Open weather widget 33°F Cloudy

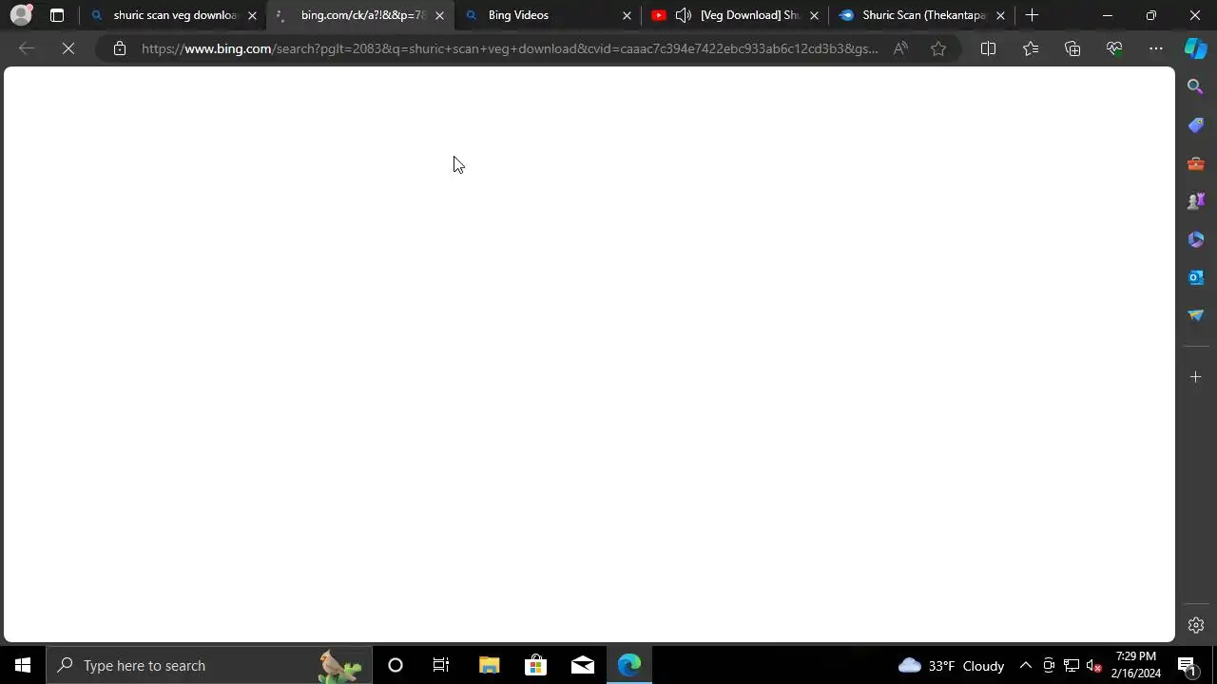coord(951,665)
